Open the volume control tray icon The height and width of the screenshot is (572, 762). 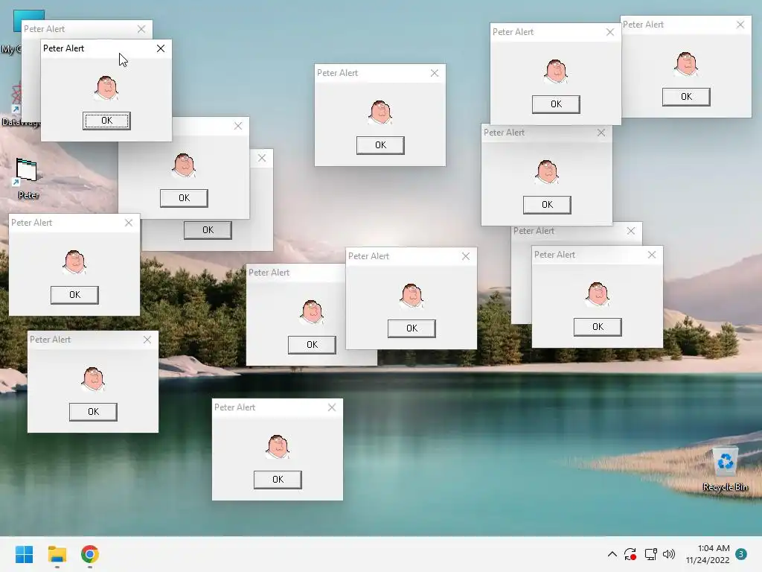click(x=669, y=554)
